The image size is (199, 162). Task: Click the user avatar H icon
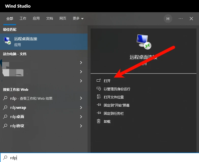pyautogui.click(x=168, y=19)
